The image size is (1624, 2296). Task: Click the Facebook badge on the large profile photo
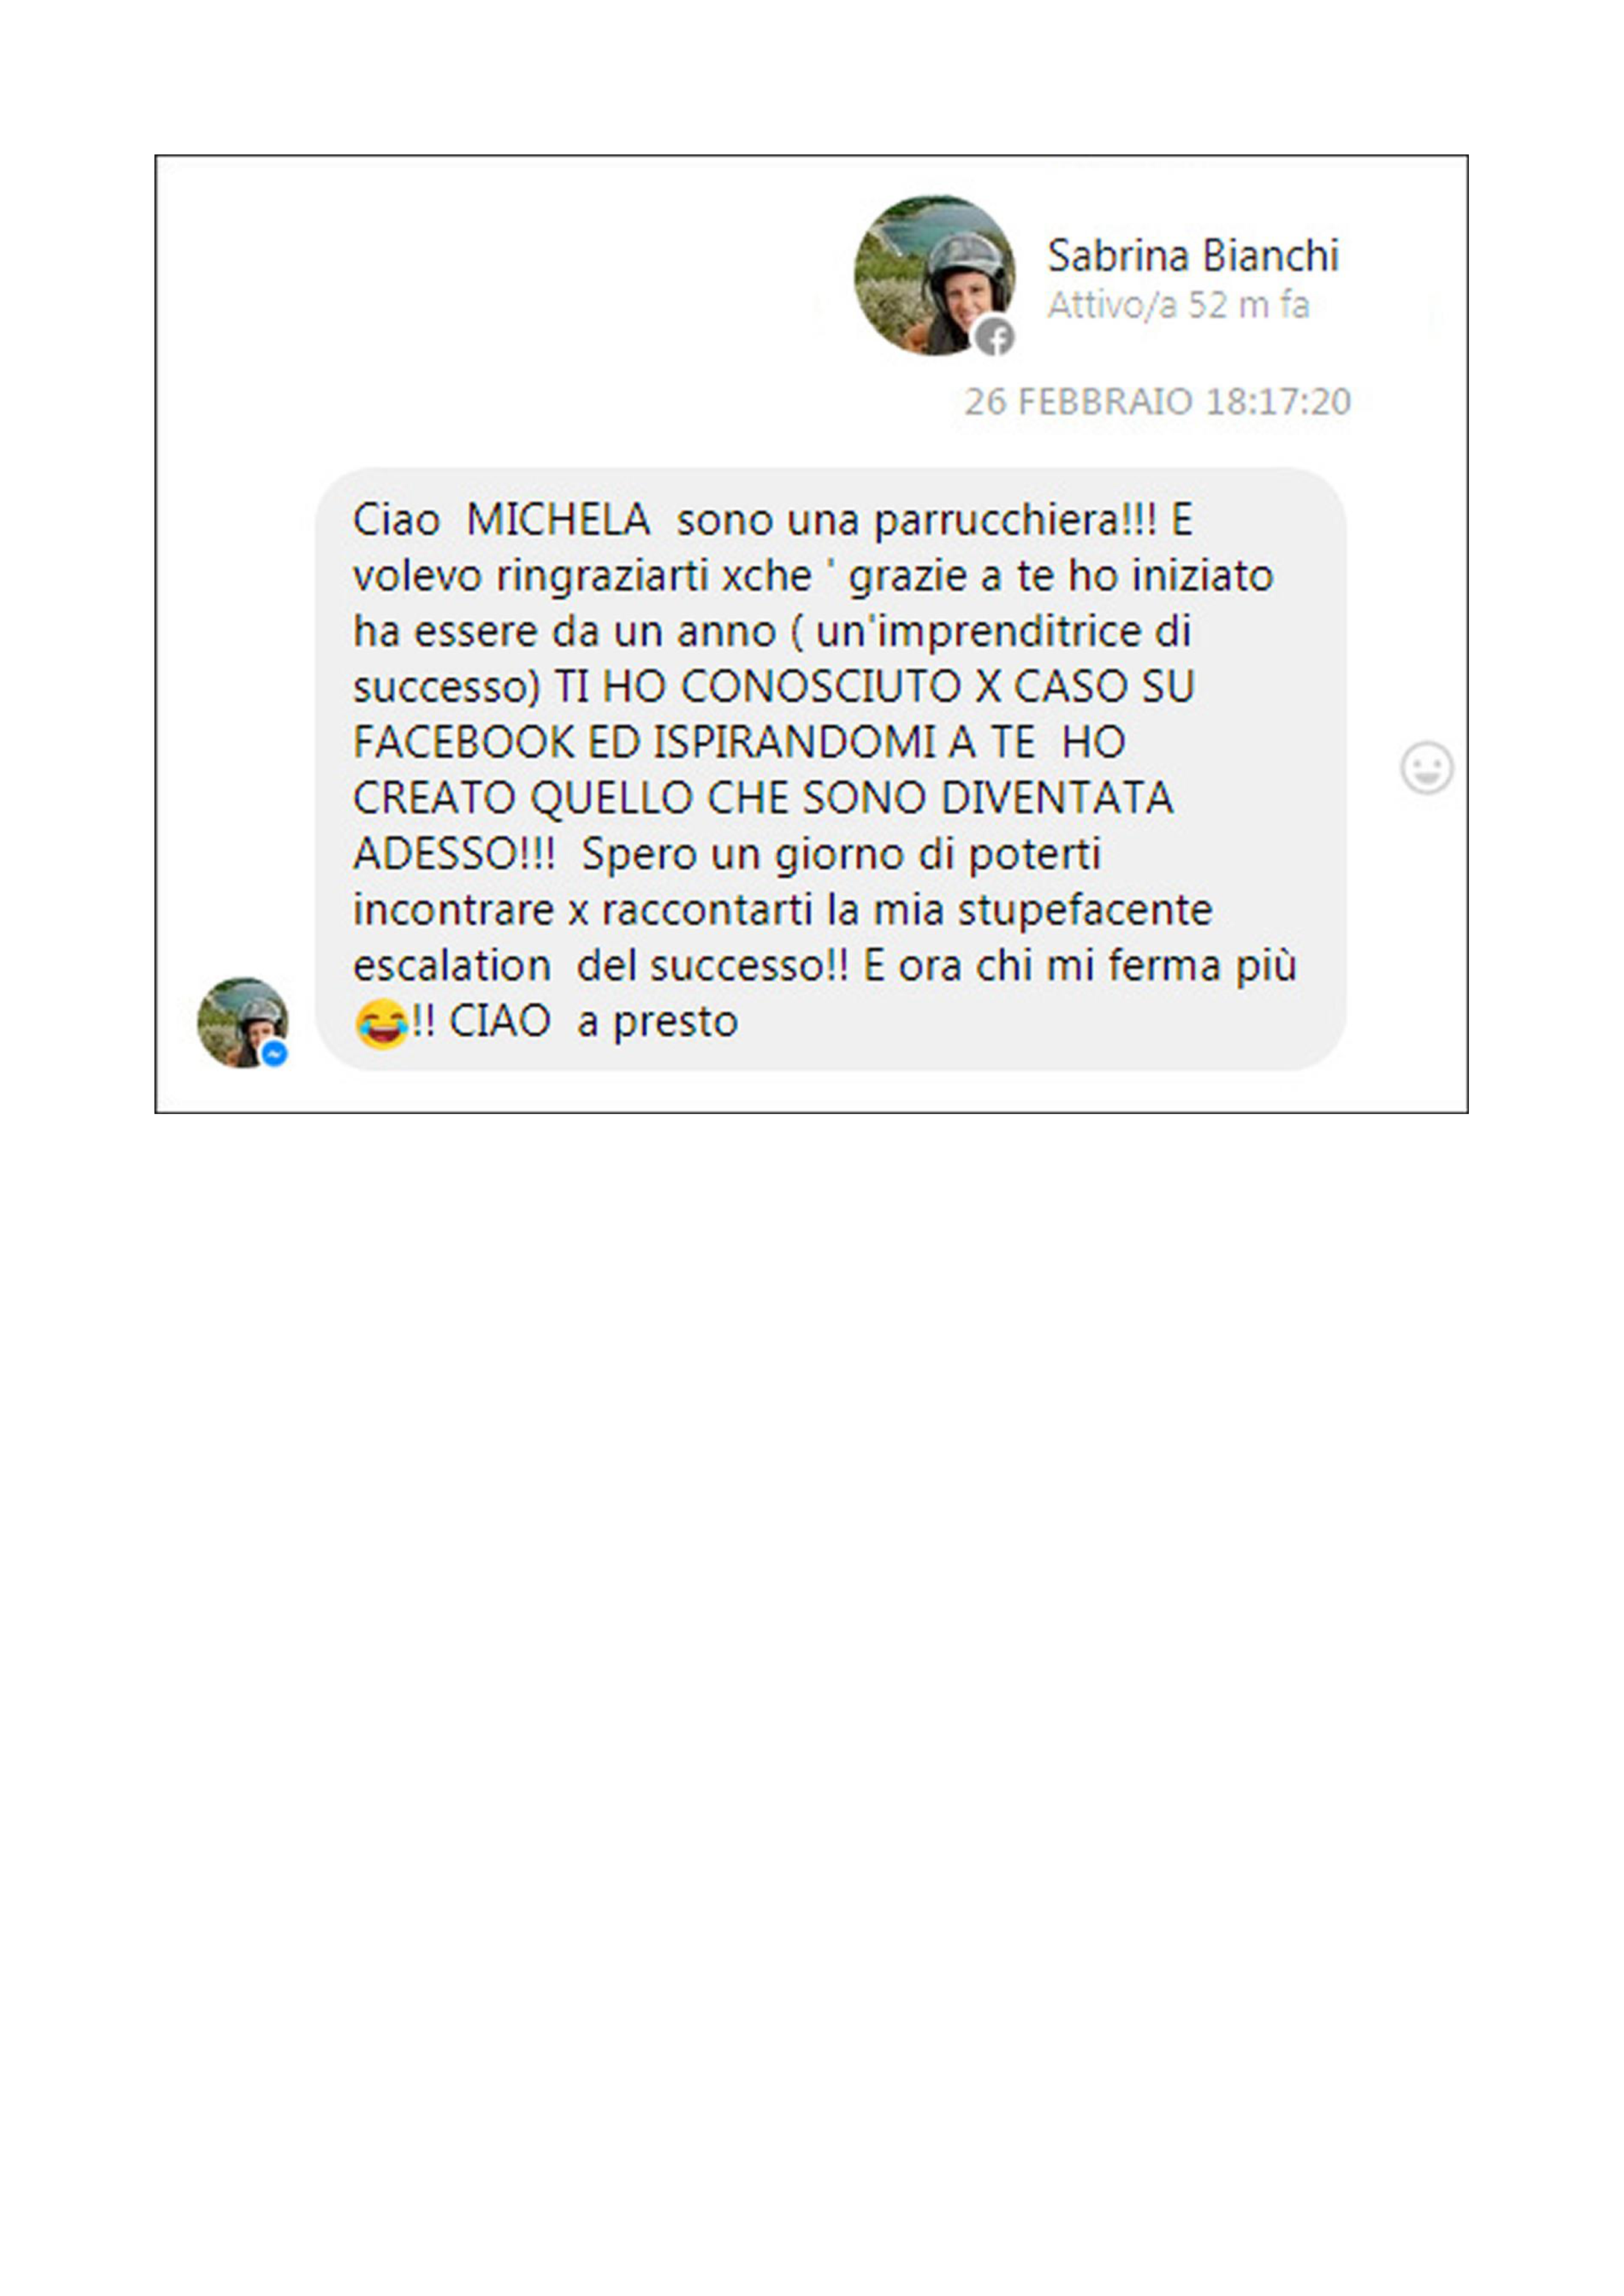(994, 337)
